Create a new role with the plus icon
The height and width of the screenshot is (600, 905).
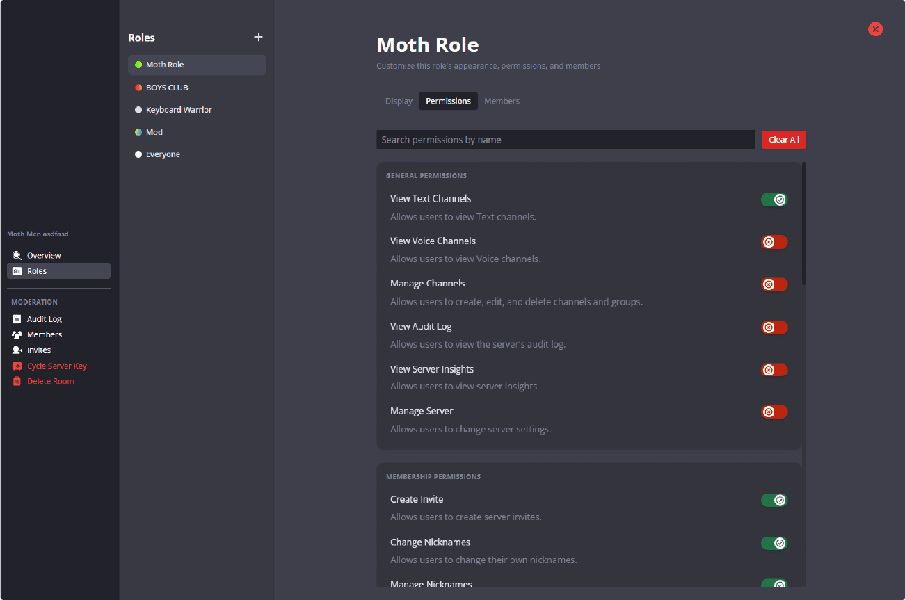258,37
